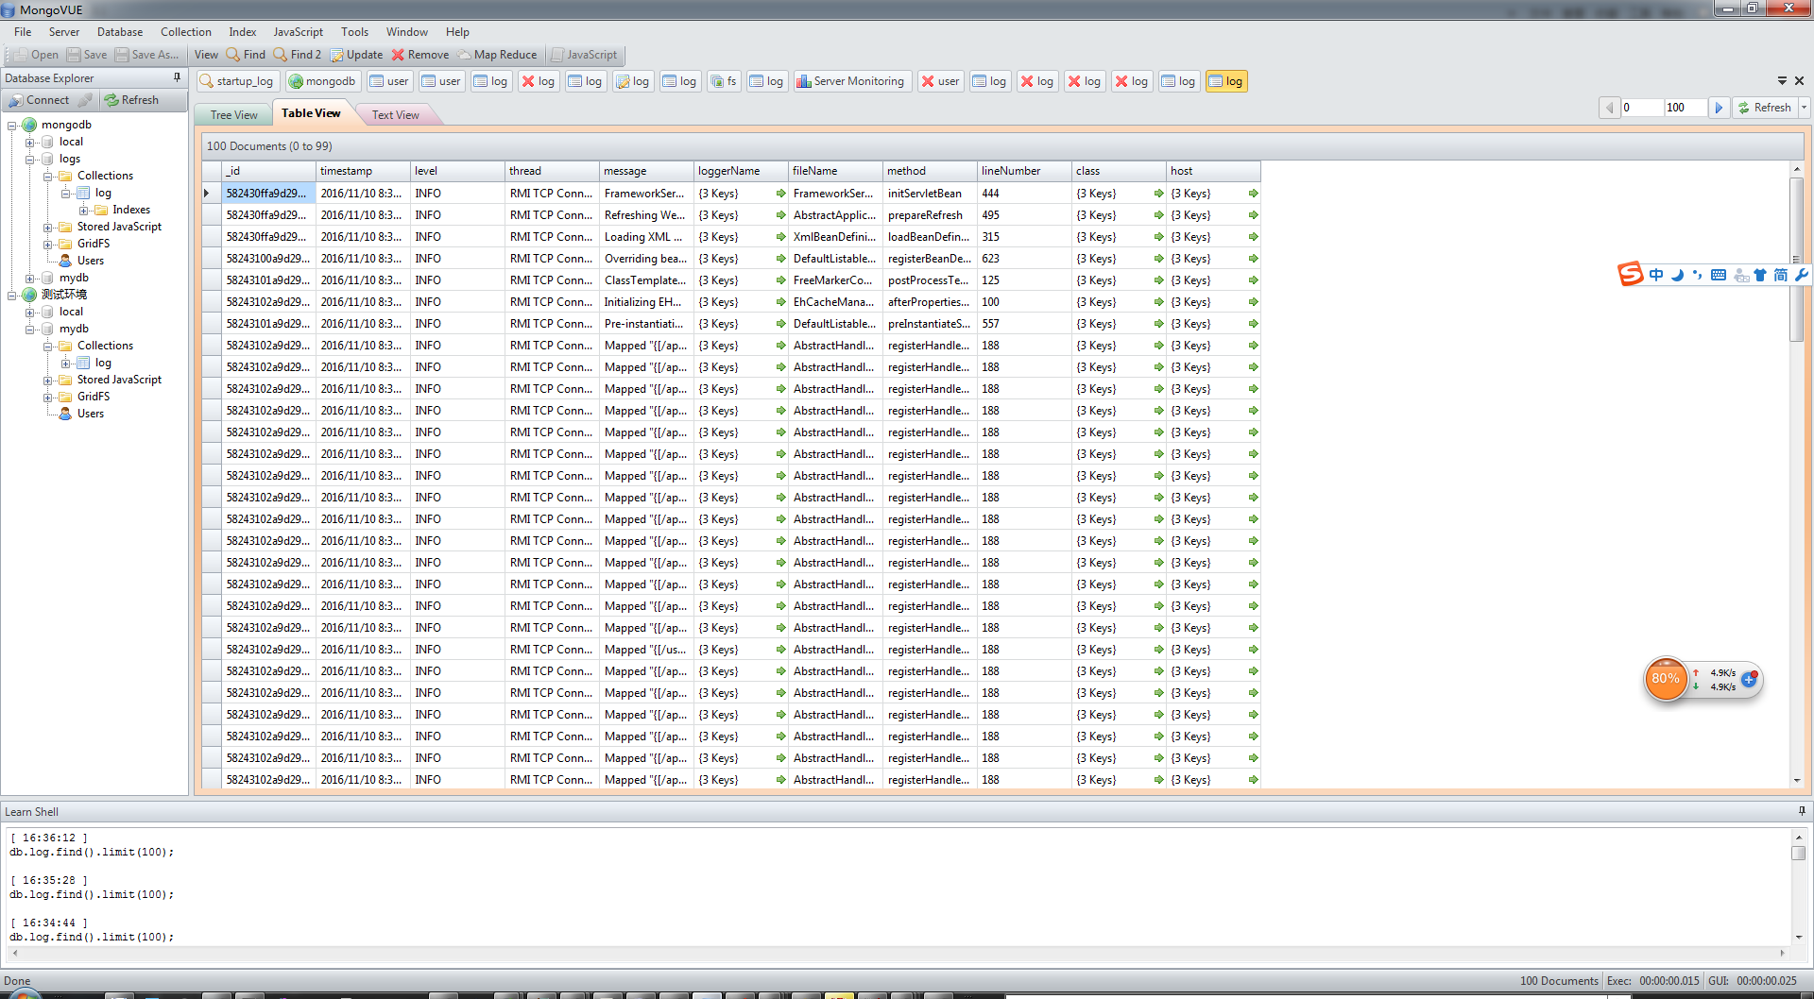Image resolution: width=1814 pixels, height=999 pixels.
Task: Click the Update toolbar button
Action: [356, 55]
